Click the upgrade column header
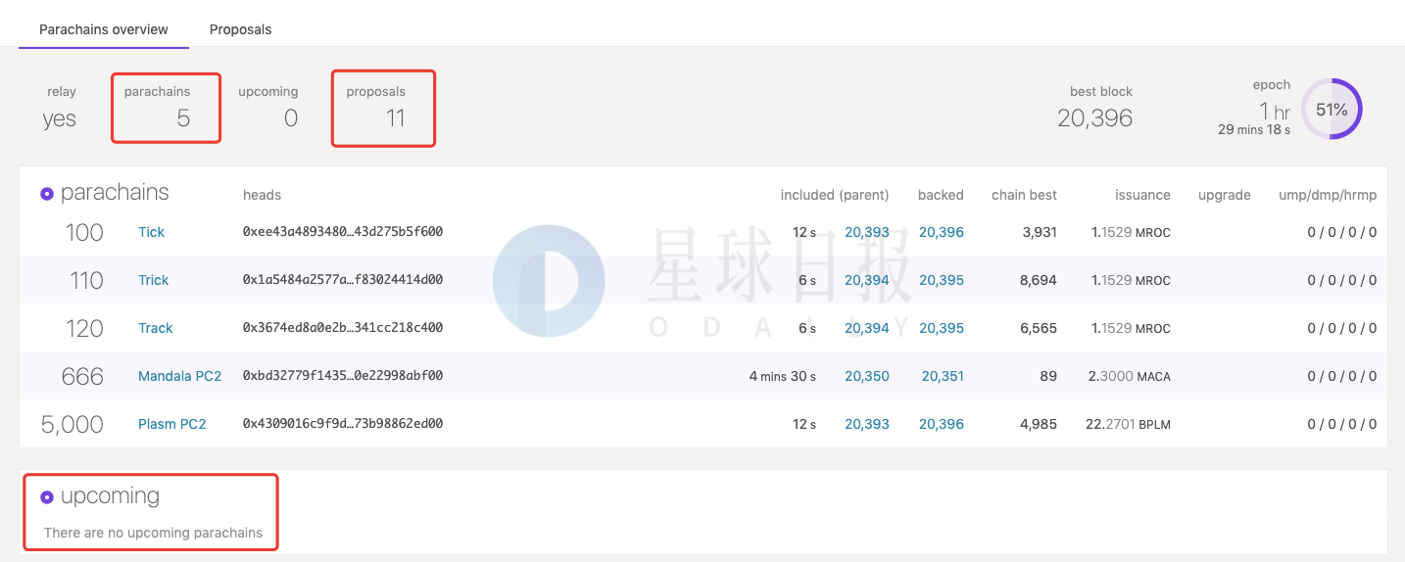 pyautogui.click(x=1225, y=195)
